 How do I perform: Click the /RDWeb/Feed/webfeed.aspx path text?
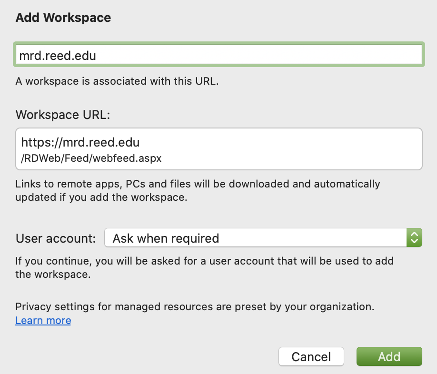coord(91,158)
